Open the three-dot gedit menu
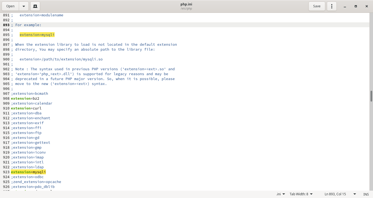This screenshot has width=373, height=198. (x=332, y=6)
